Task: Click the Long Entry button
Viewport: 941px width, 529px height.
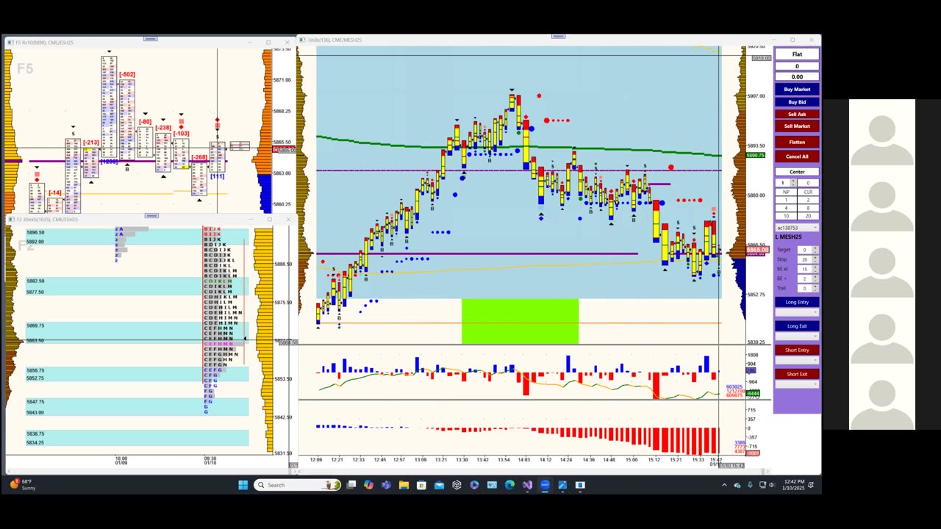Action: tap(797, 302)
